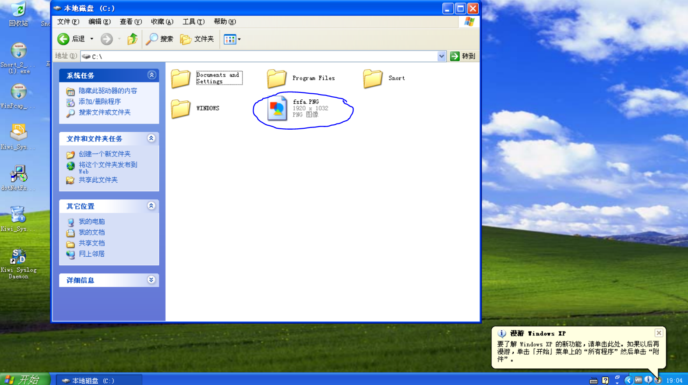Screen dimensions: 688x385
Task: Open the Views layout dropdown button
Action: [x=232, y=39]
